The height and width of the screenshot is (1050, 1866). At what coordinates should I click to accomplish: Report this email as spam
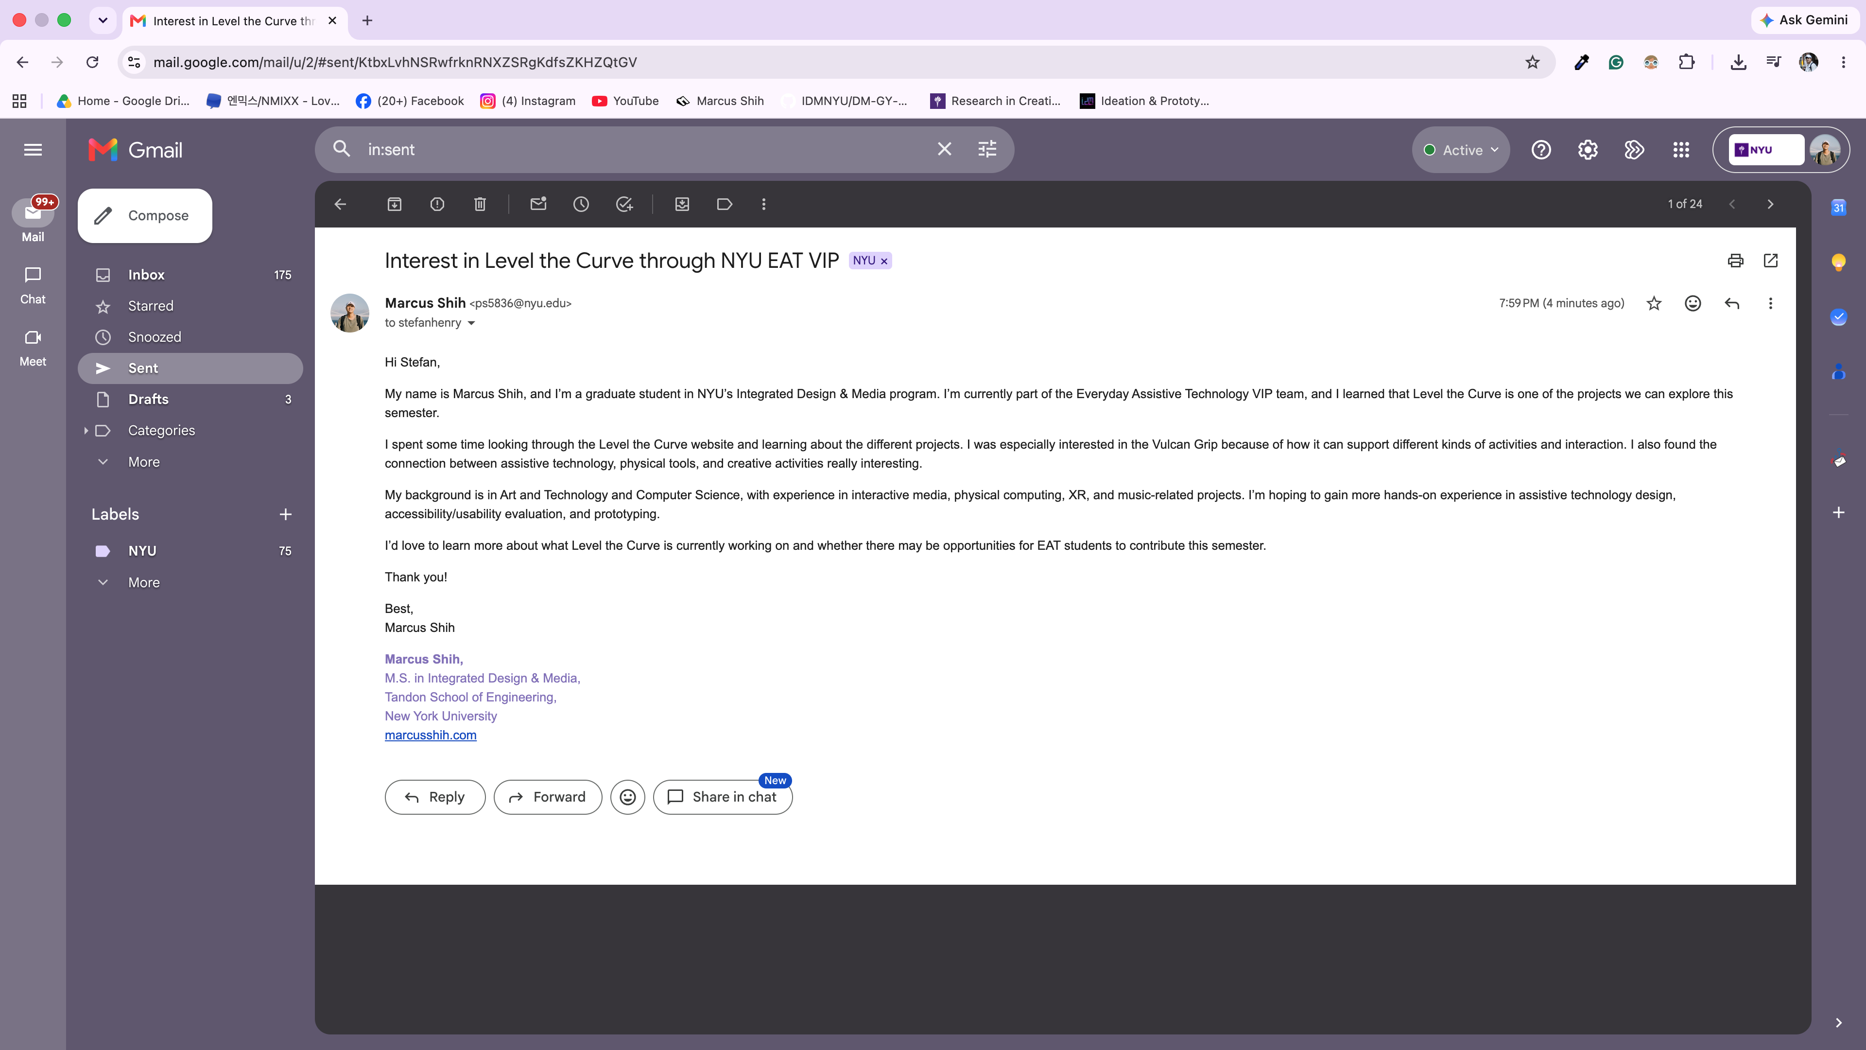coord(437,204)
